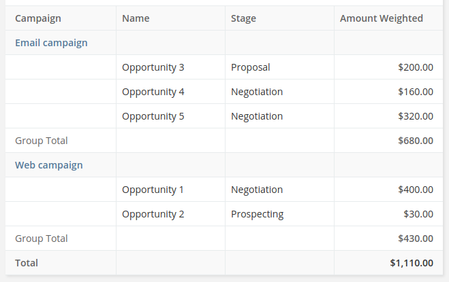Screen dimensions: 449x282
Task: Select the Opportunity 4 name cell
Action: point(153,92)
